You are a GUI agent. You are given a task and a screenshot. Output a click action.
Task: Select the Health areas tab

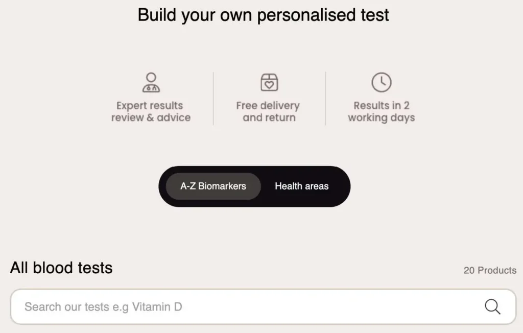pos(301,186)
